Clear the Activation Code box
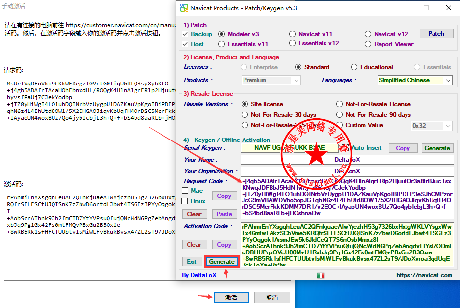 pyautogui.click(x=194, y=244)
